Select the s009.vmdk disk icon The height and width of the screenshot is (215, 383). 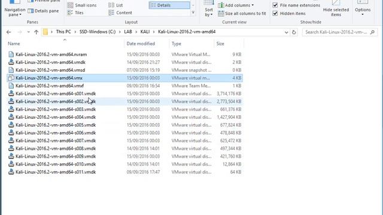tap(11, 156)
